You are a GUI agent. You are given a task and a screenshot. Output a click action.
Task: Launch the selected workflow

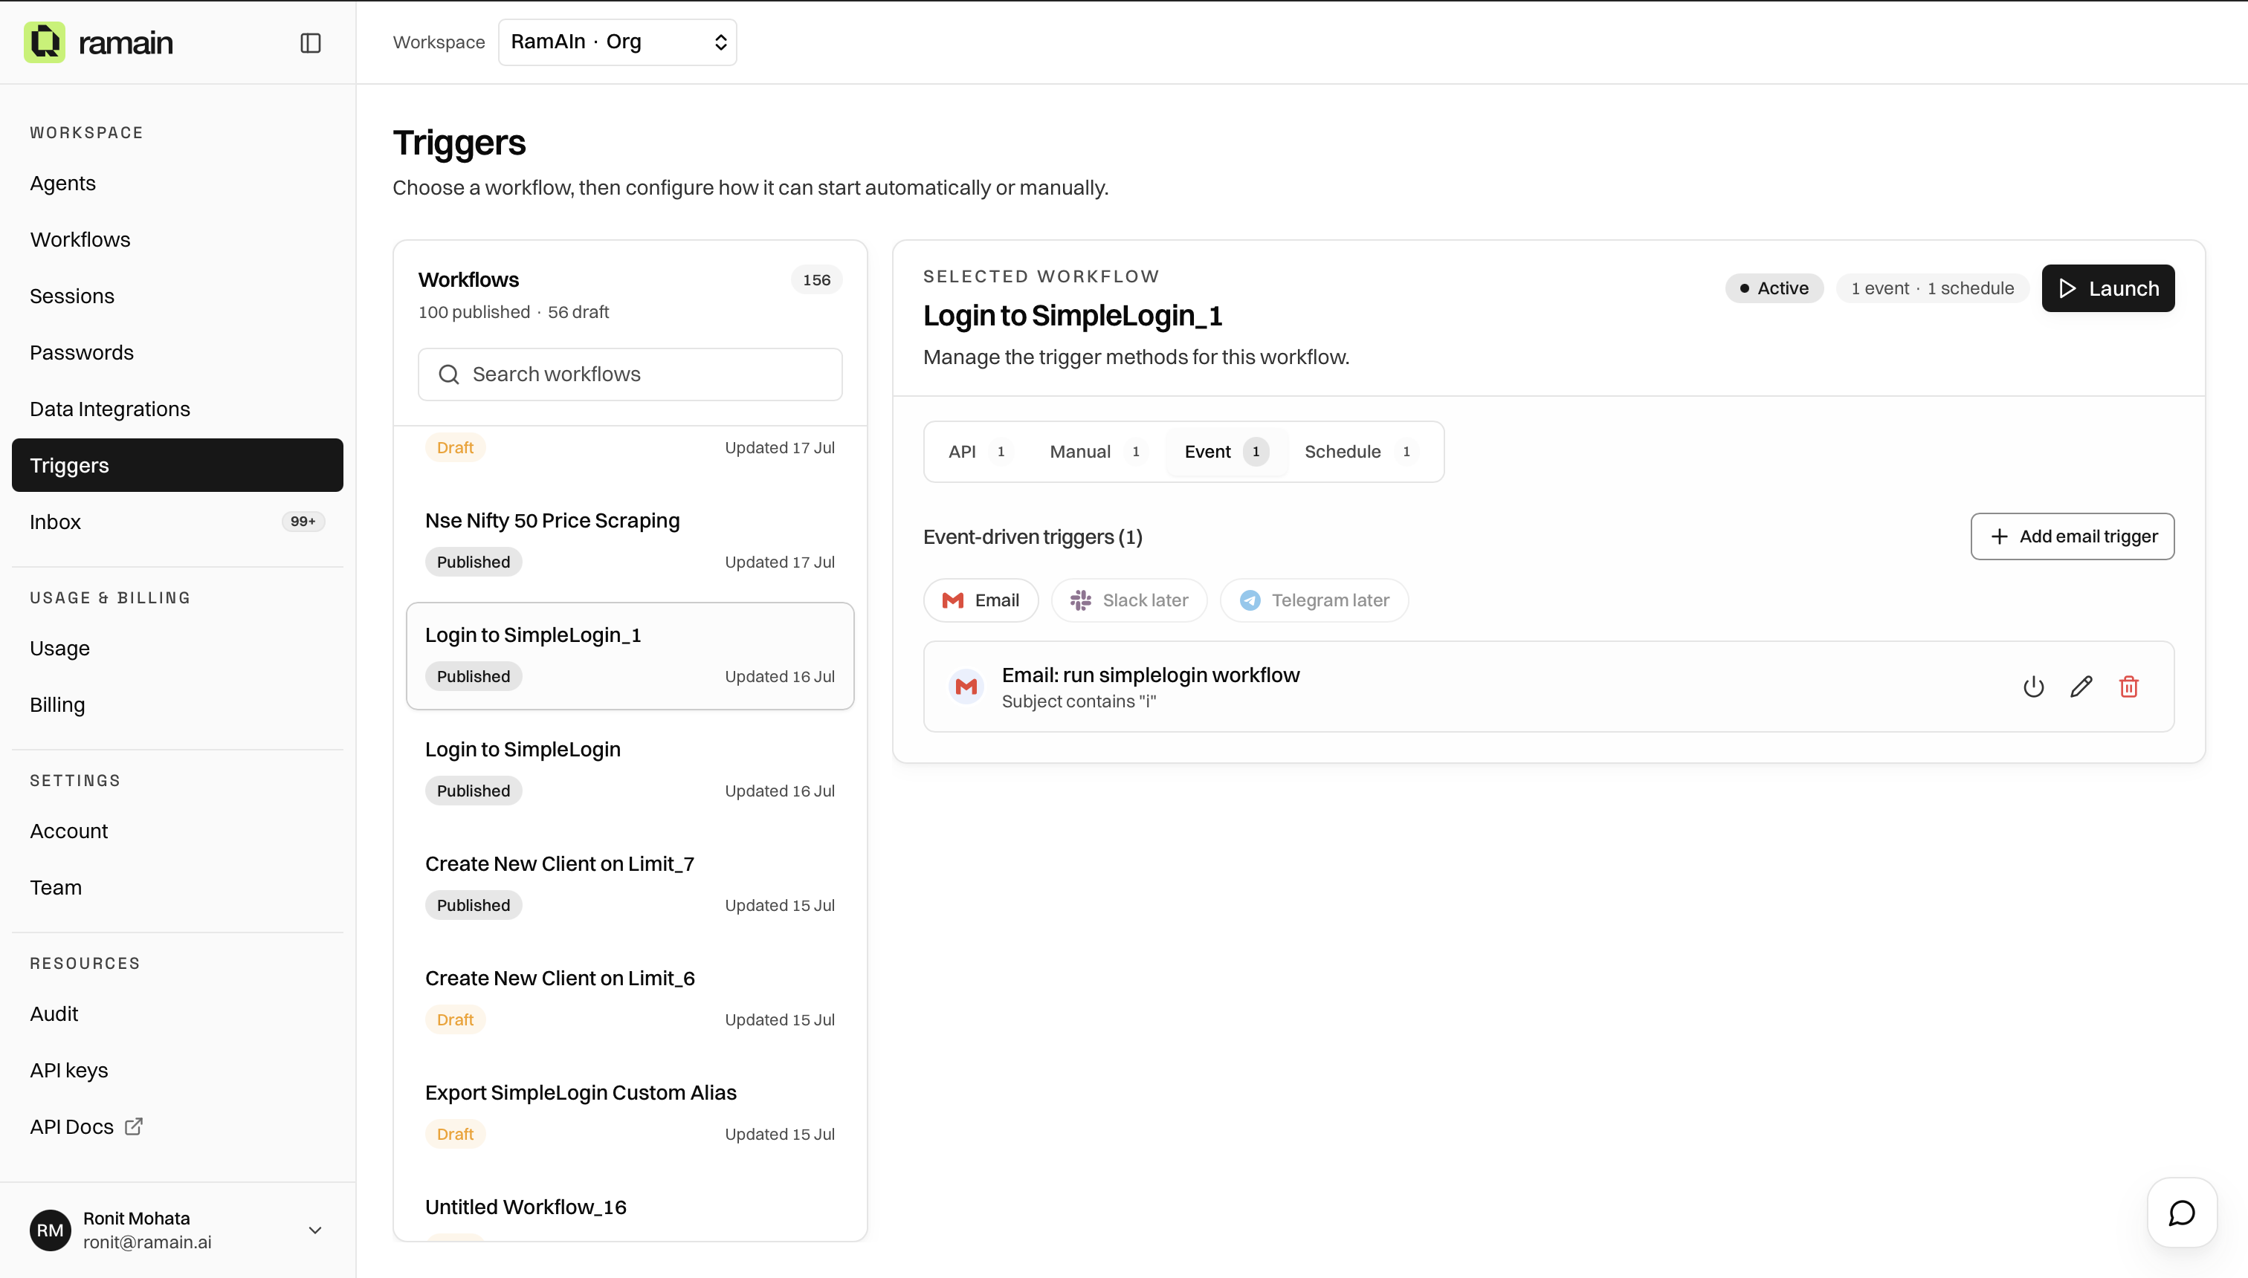2107,288
